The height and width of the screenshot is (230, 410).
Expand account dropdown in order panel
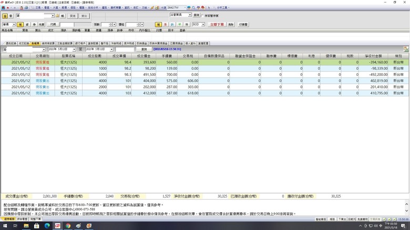point(53,16)
